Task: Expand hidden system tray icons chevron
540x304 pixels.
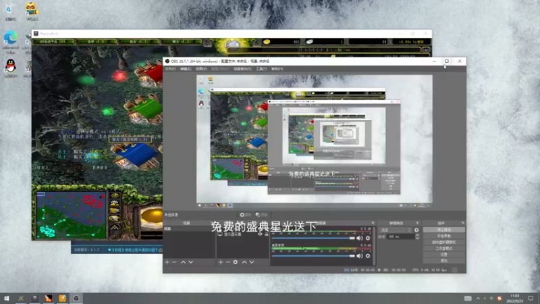Action: pyautogui.click(x=478, y=298)
